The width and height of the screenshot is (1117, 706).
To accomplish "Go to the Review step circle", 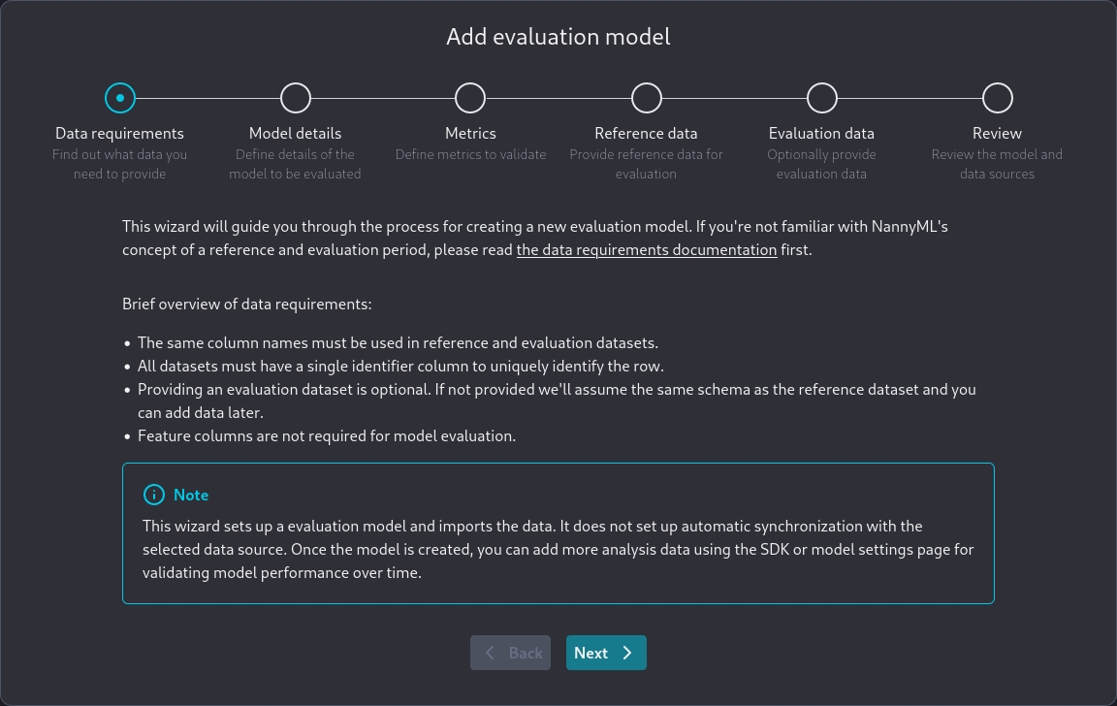I will (998, 98).
